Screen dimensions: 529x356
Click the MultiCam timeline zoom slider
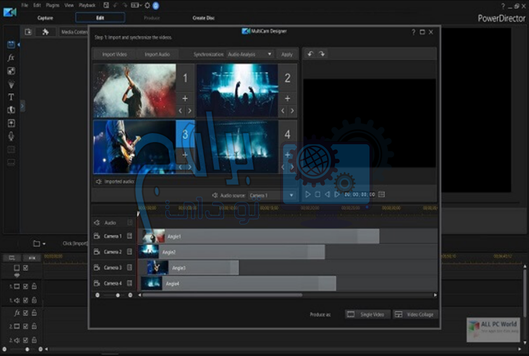pos(117,295)
